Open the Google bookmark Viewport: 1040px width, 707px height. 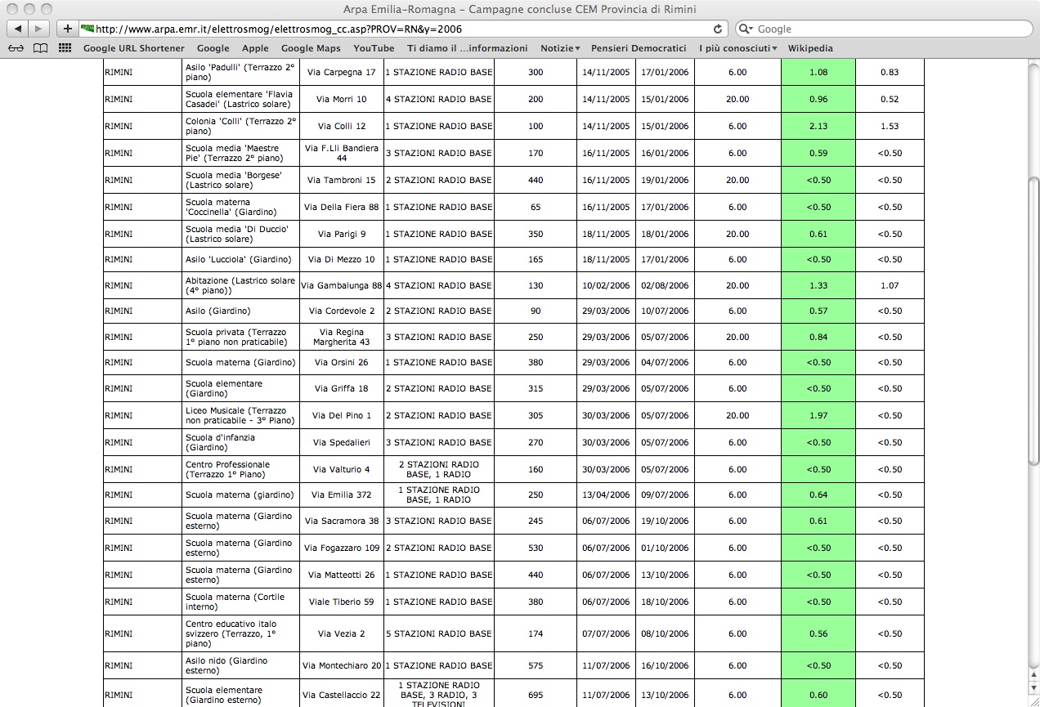(213, 48)
